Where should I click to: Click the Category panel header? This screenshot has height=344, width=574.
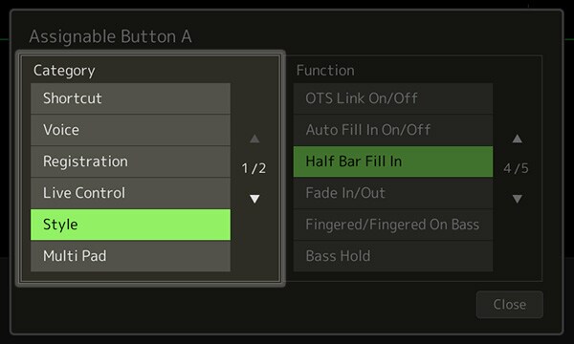[x=64, y=71]
